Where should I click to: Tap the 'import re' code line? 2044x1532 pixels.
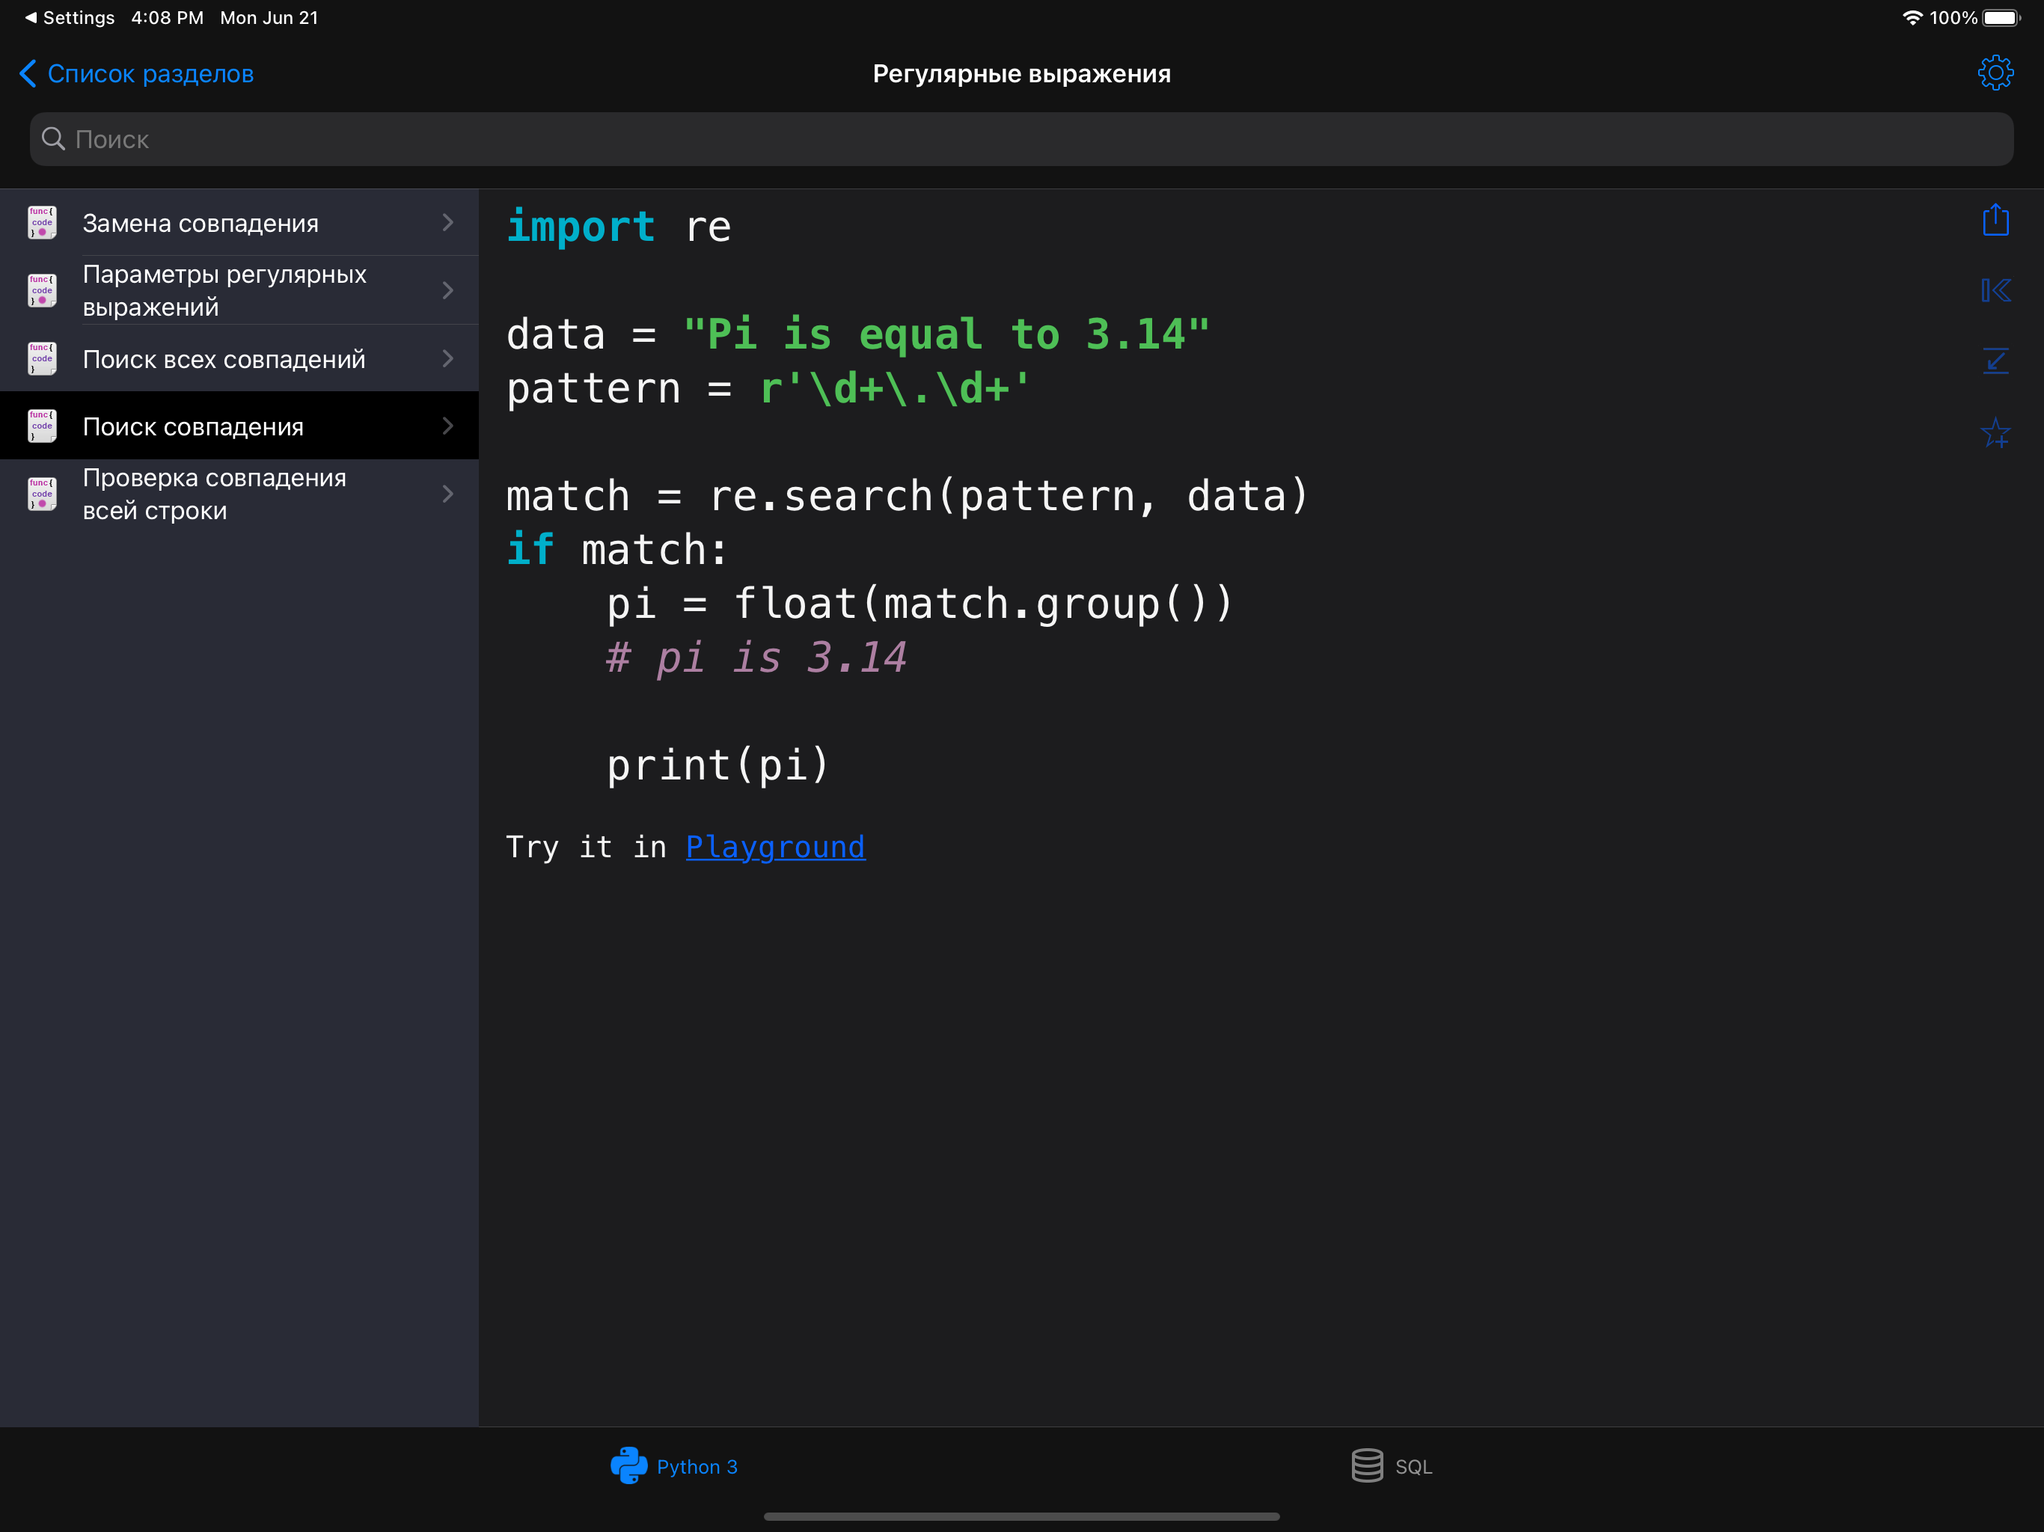pyautogui.click(x=619, y=227)
